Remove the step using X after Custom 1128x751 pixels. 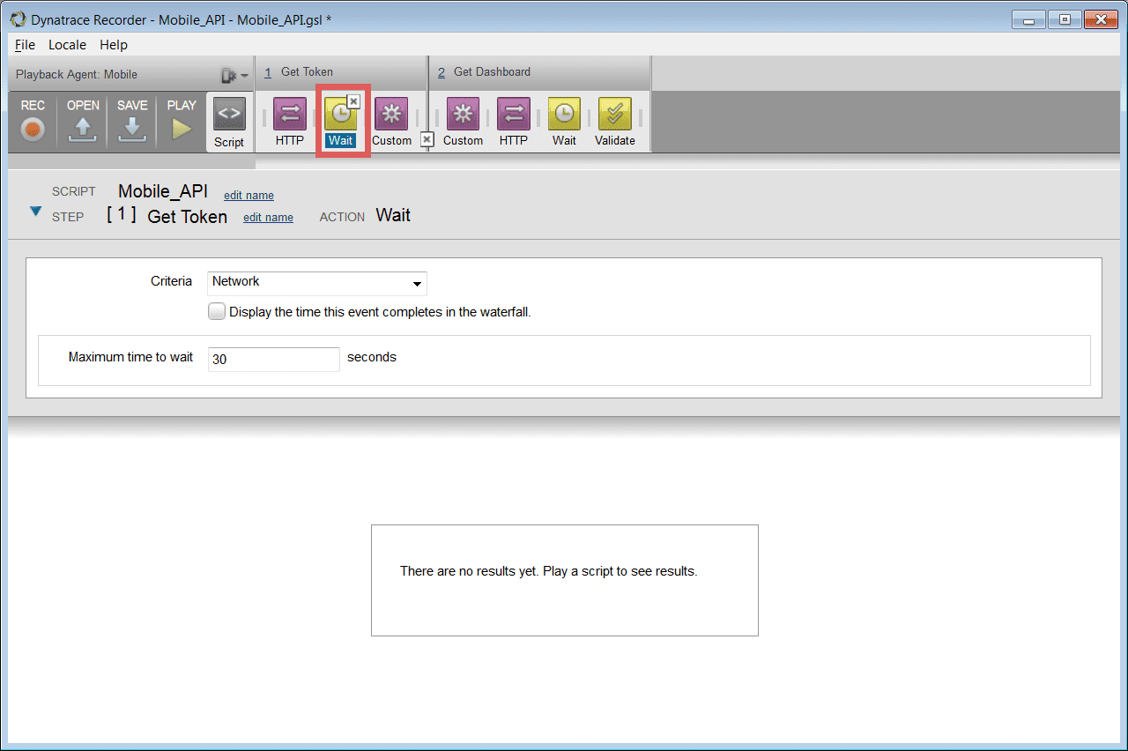[427, 139]
